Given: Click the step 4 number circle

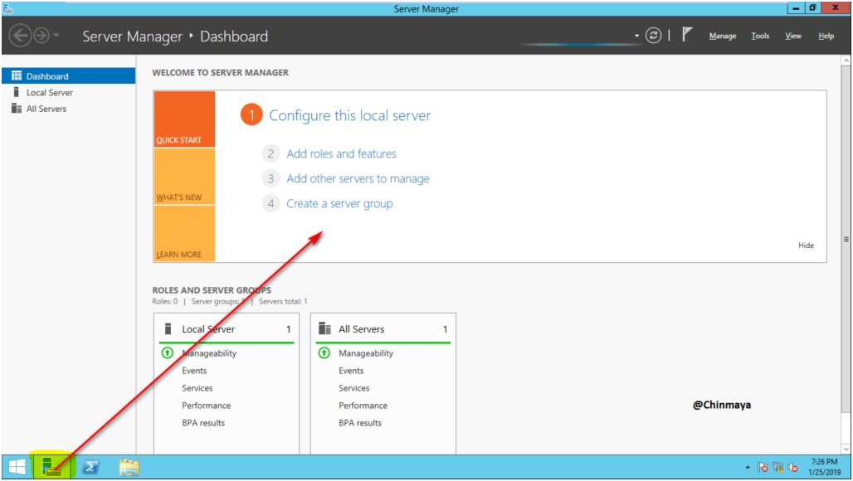Looking at the screenshot, I should pos(271,204).
